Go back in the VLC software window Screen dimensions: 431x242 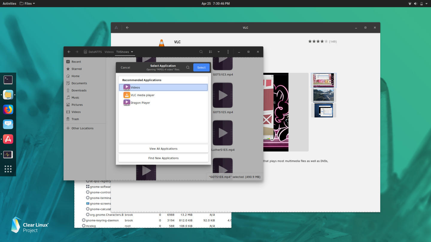127,27
